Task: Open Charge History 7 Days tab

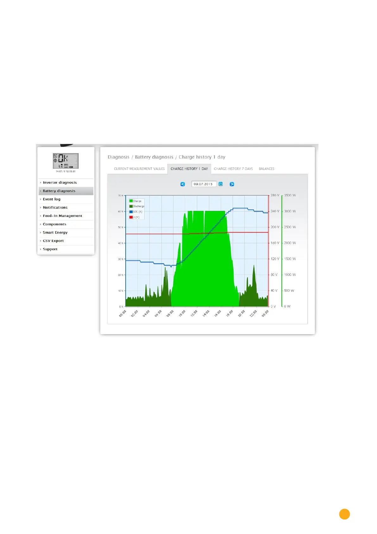Action: 233,169
